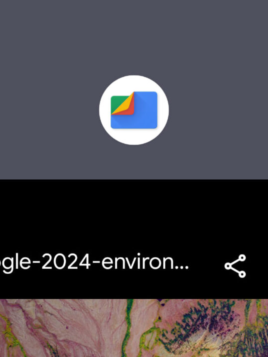Open sharing options next to the file name
This screenshot has width=268, height=357.
click(x=235, y=266)
